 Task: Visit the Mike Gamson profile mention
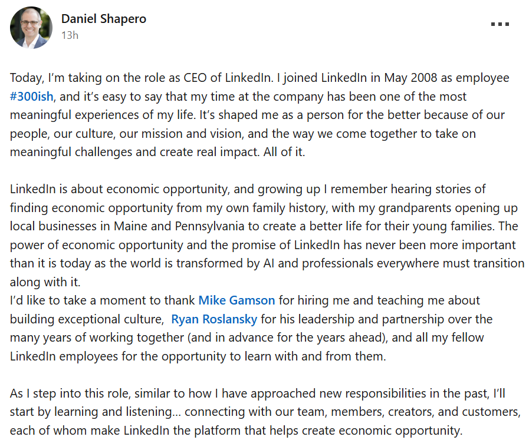click(236, 300)
